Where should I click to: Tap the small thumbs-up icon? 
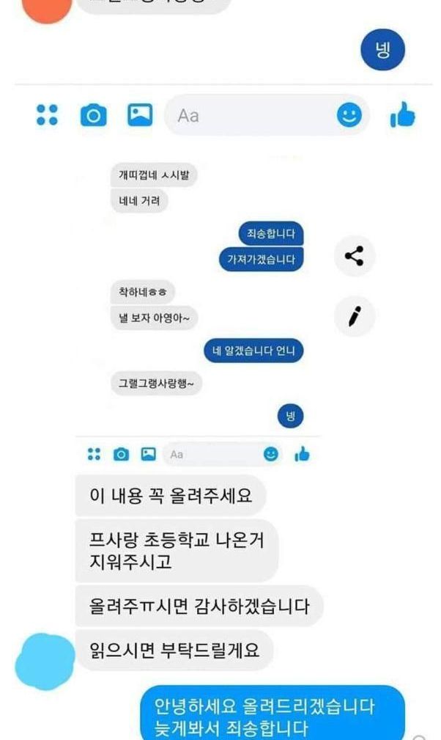tap(302, 454)
